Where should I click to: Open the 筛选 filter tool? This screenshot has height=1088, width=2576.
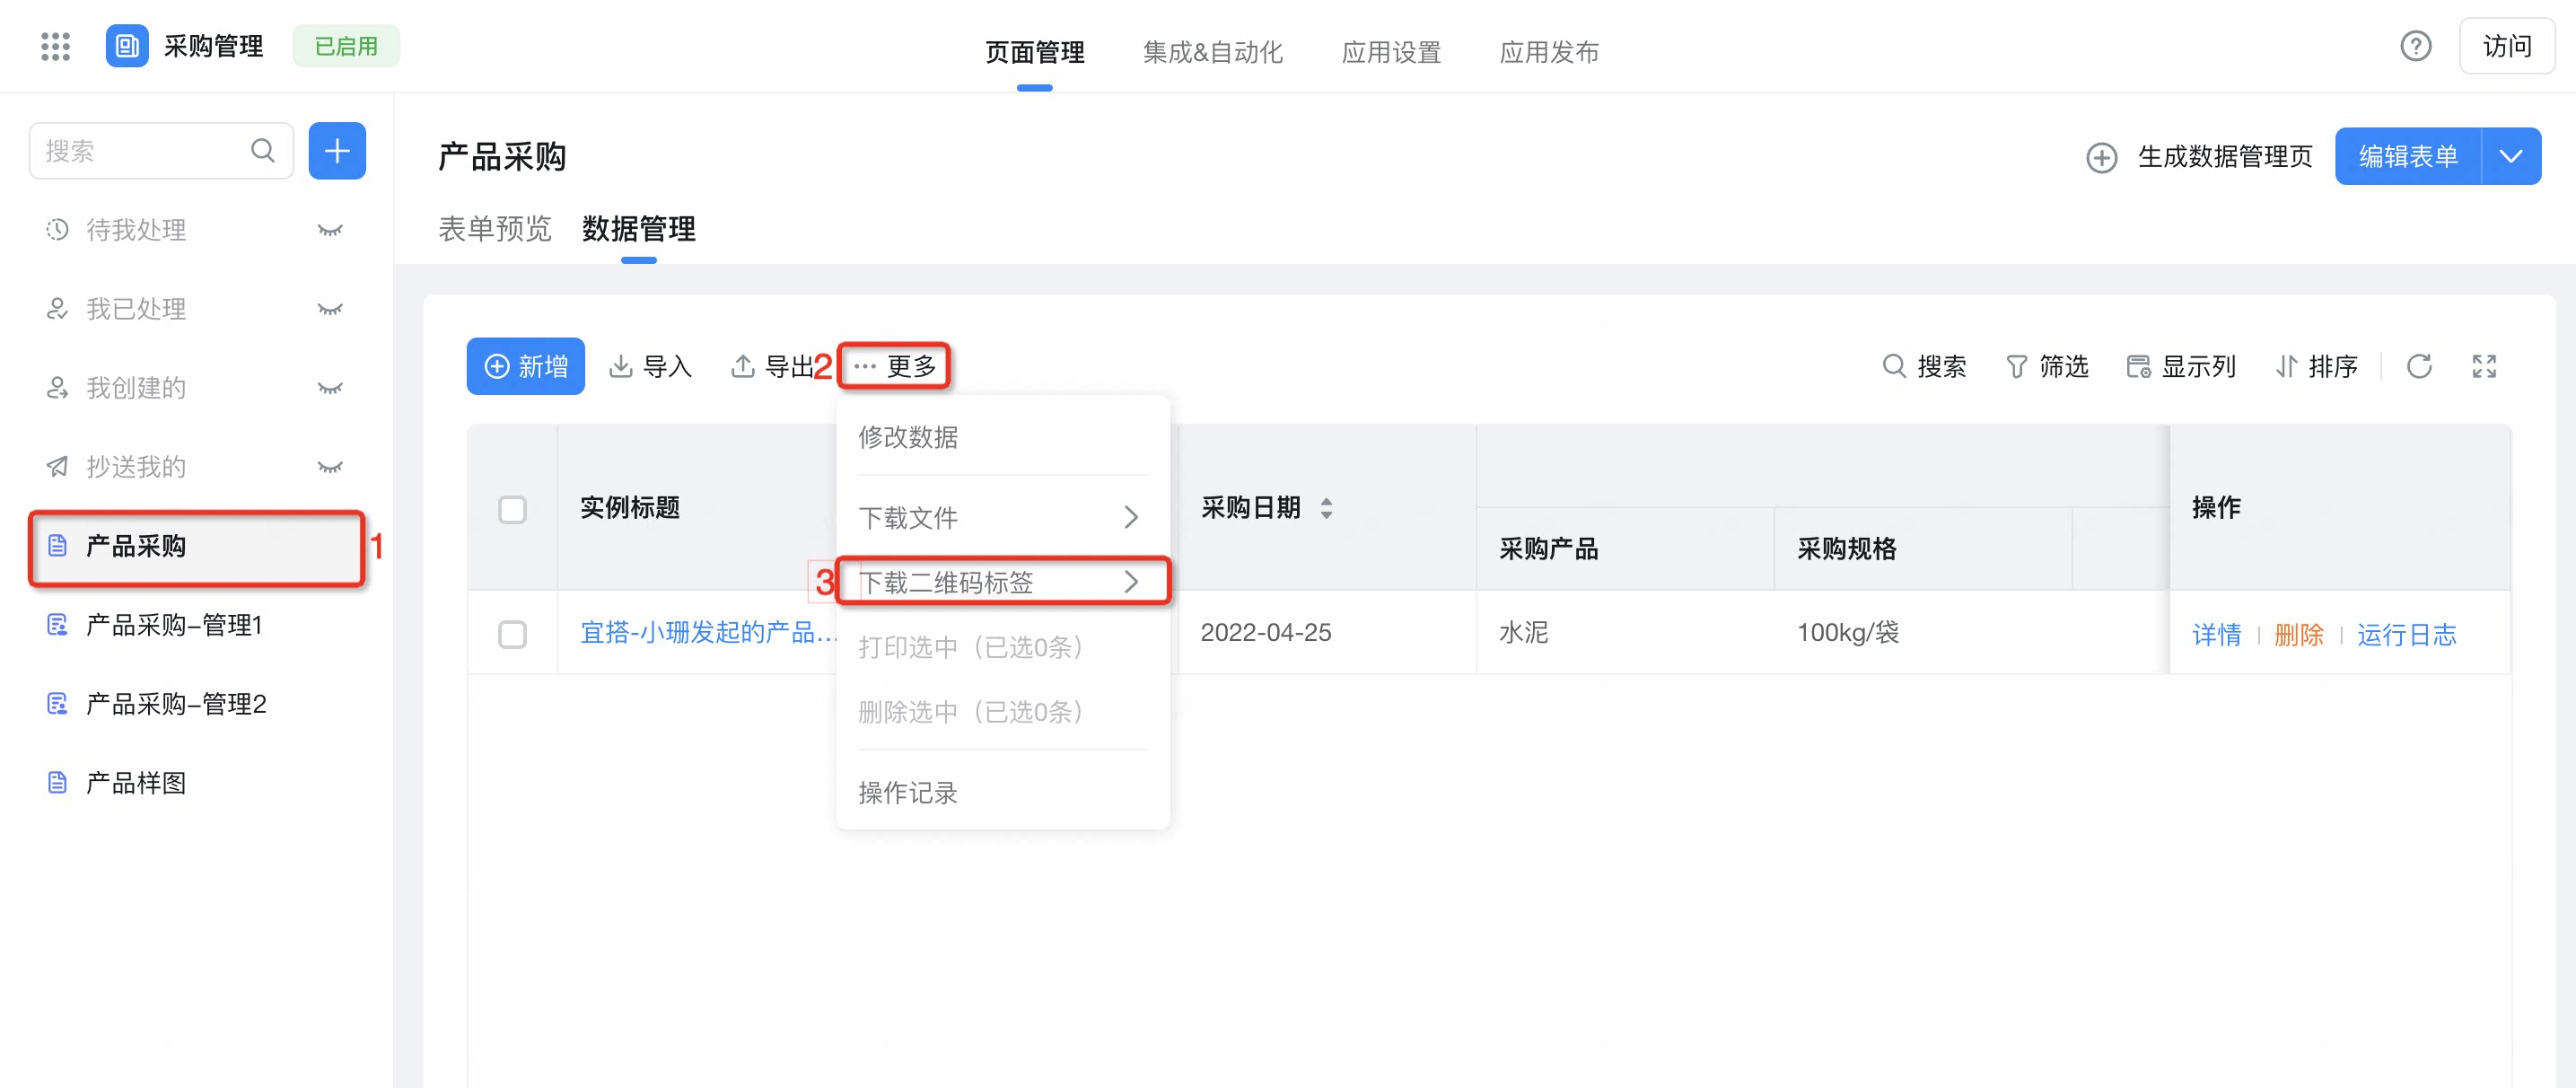tap(2047, 366)
